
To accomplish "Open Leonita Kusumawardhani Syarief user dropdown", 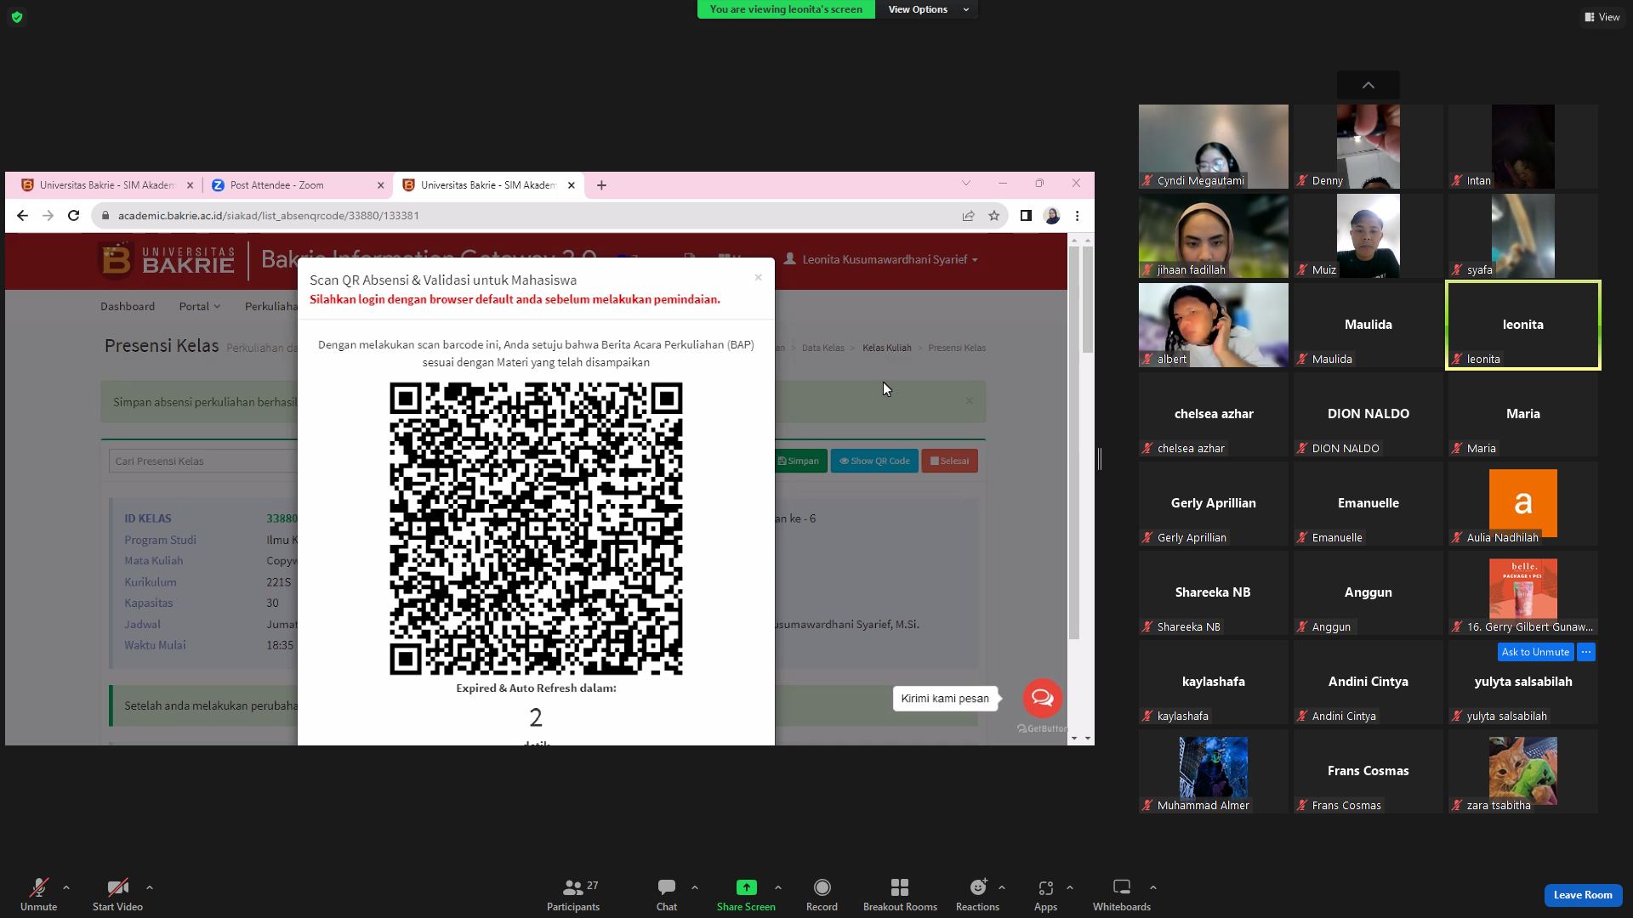I will pyautogui.click(x=881, y=259).
